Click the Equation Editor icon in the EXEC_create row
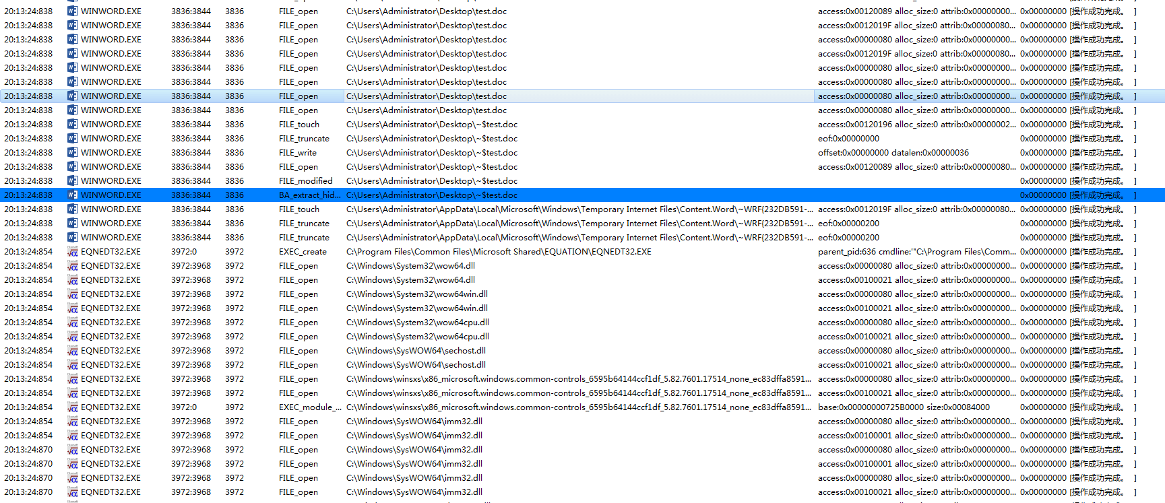1165x503 pixels. click(72, 251)
